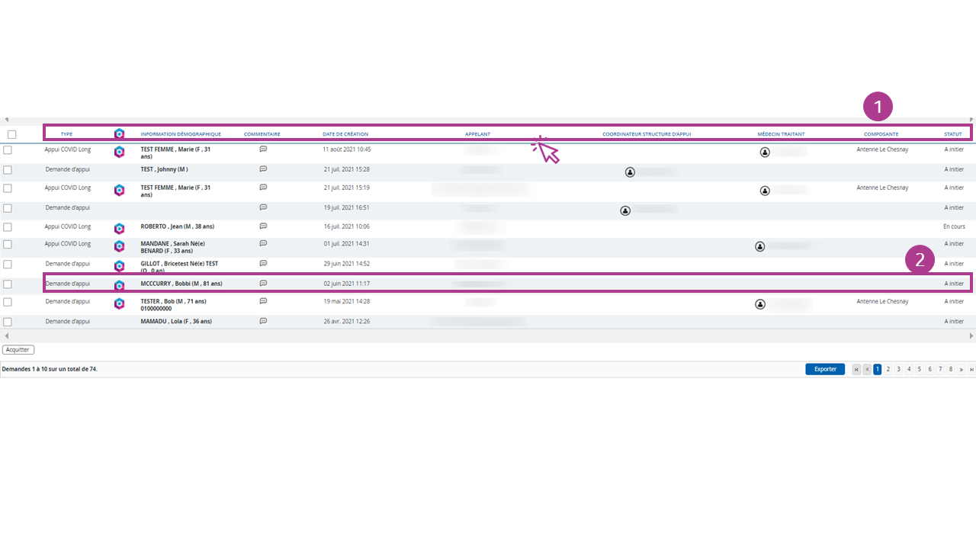
Task: Jump to page 2 in the pagination
Action: [x=888, y=369]
